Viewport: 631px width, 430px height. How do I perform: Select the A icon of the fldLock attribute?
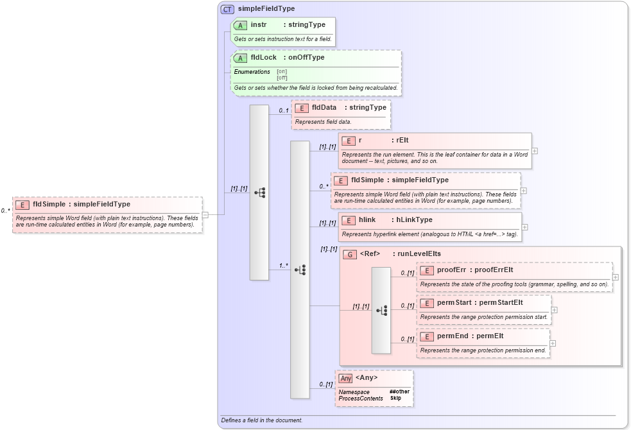point(241,57)
